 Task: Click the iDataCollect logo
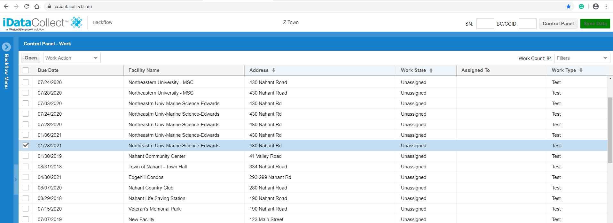43,23
